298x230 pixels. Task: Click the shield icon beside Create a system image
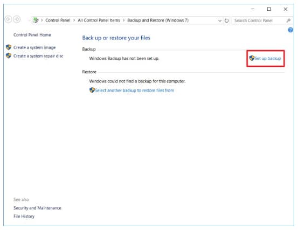(9, 47)
